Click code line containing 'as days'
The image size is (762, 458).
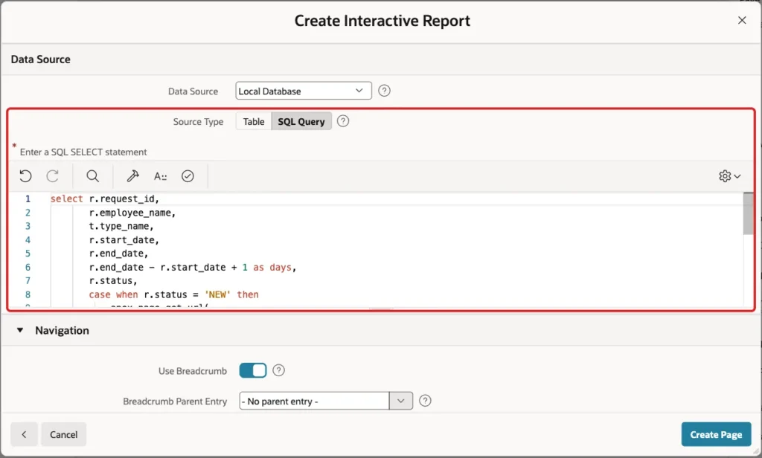193,267
